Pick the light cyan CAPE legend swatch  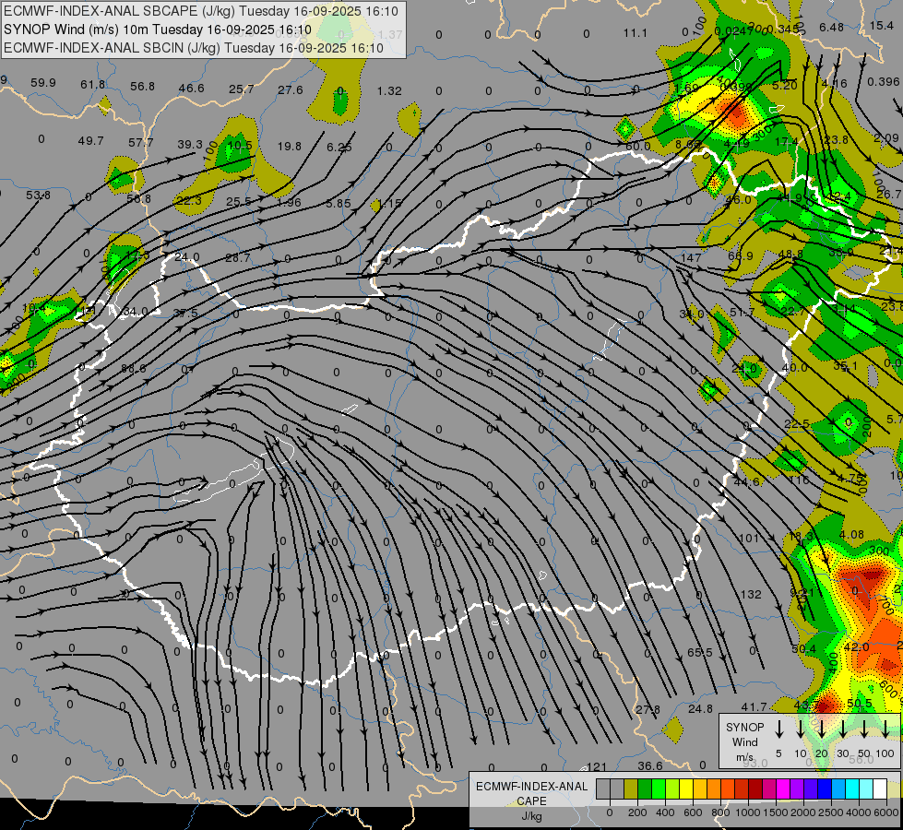[865, 789]
